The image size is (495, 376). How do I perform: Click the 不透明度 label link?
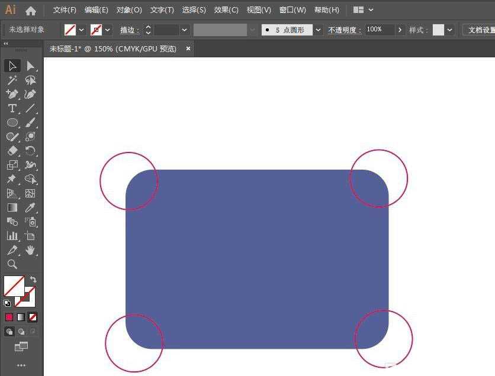(x=345, y=30)
